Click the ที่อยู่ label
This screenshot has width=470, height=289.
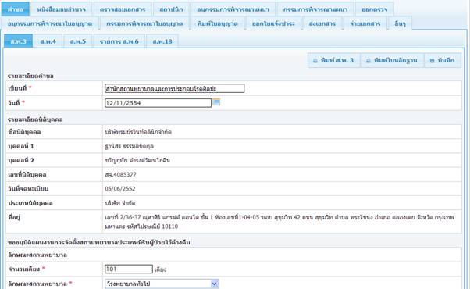coord(14,217)
